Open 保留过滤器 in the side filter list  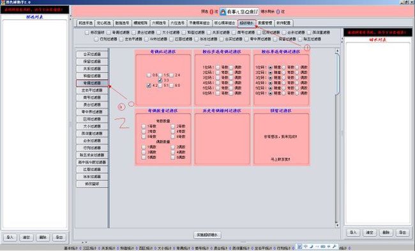92,61
